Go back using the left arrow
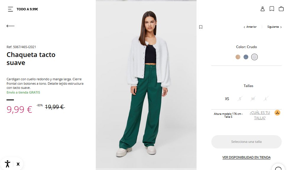Image resolution: width=287 pixels, height=170 pixels. pos(10,26)
